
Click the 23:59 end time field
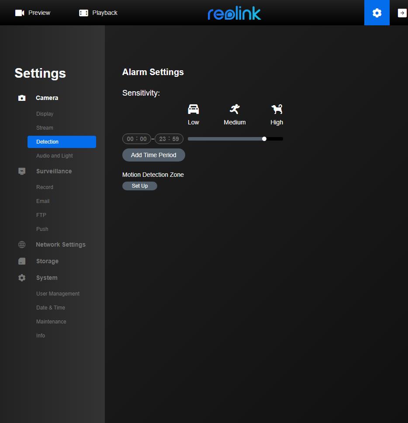pyautogui.click(x=169, y=139)
